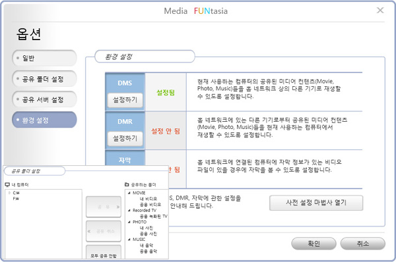396x262 pixels.
Task: Click the 공유하는 폴더 folder icon
Action: coord(127,185)
